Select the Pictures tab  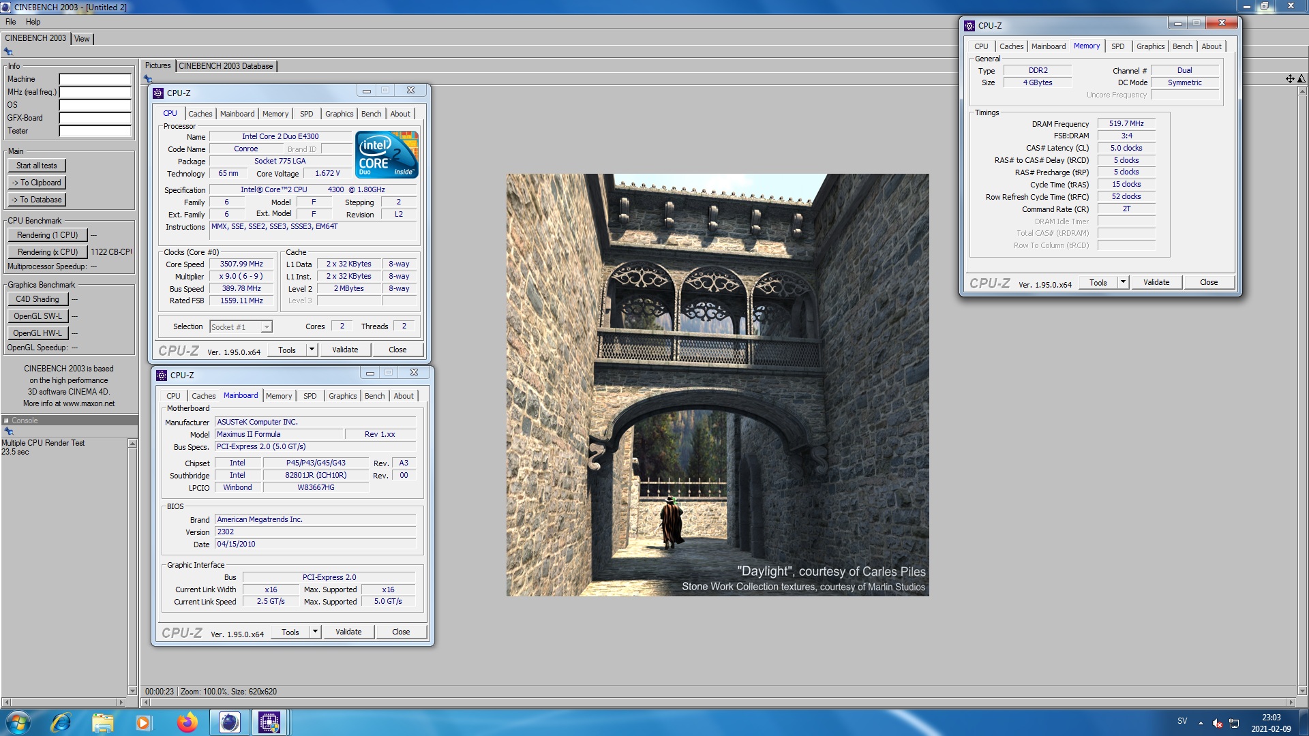point(157,65)
